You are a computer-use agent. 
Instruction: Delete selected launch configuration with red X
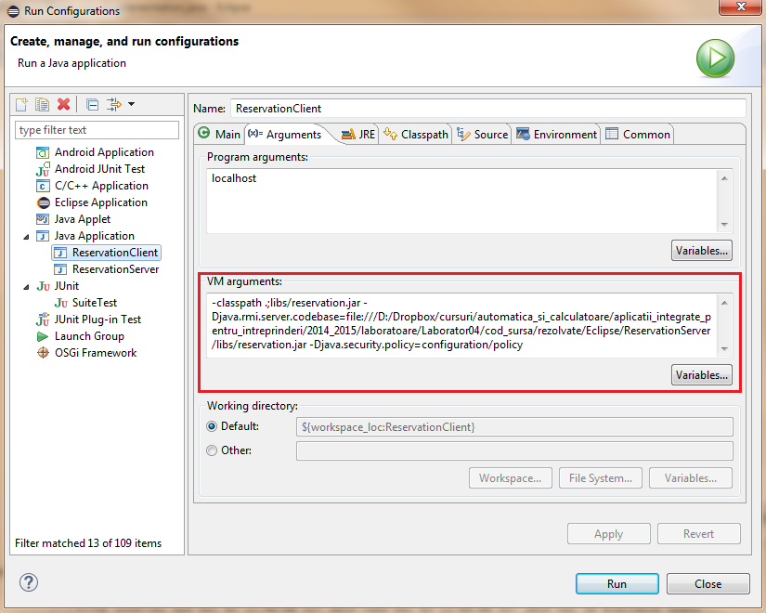point(63,104)
